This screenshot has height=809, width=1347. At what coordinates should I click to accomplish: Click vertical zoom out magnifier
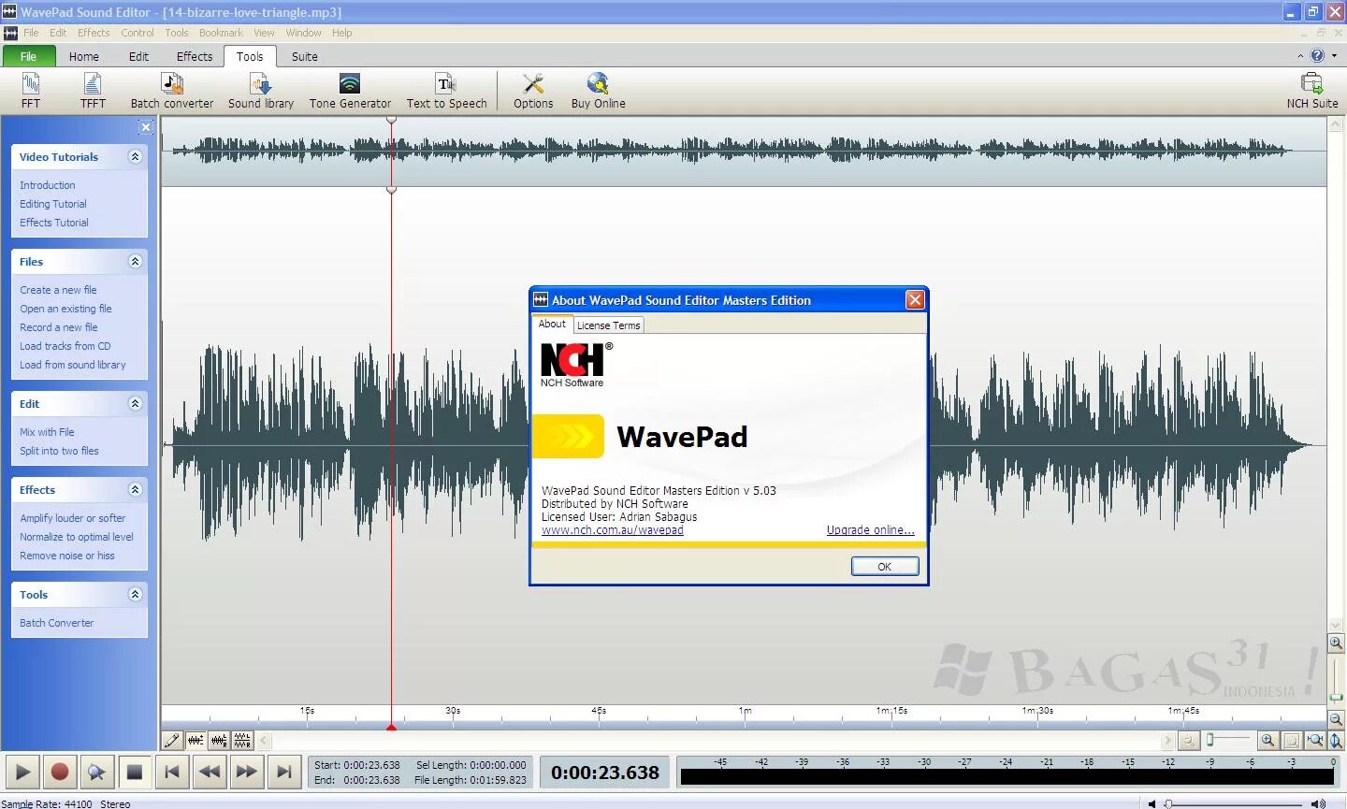(1337, 719)
